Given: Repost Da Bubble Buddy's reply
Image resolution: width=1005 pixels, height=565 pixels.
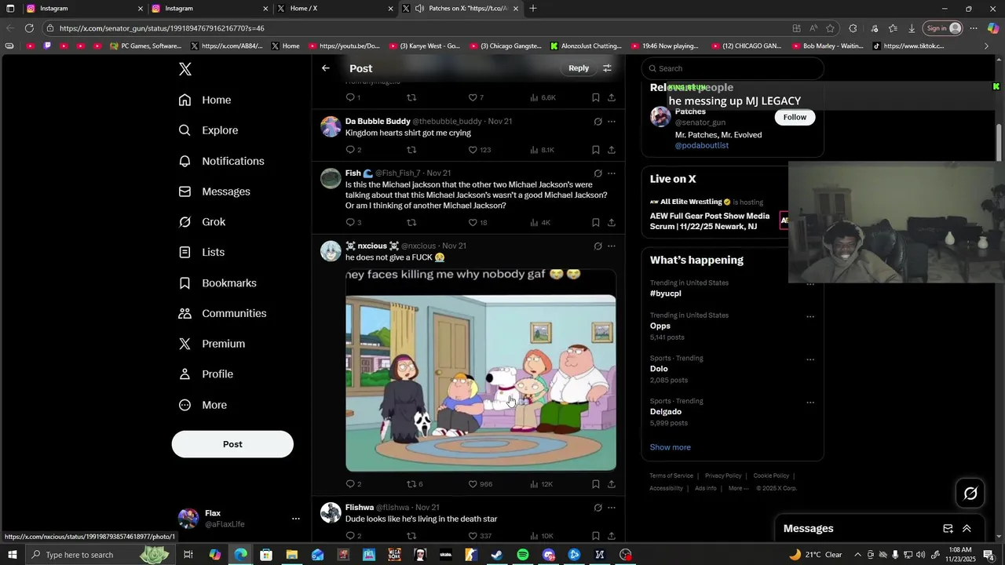Looking at the screenshot, I should [x=411, y=150].
